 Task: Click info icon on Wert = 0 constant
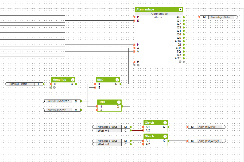(x=94, y=144)
